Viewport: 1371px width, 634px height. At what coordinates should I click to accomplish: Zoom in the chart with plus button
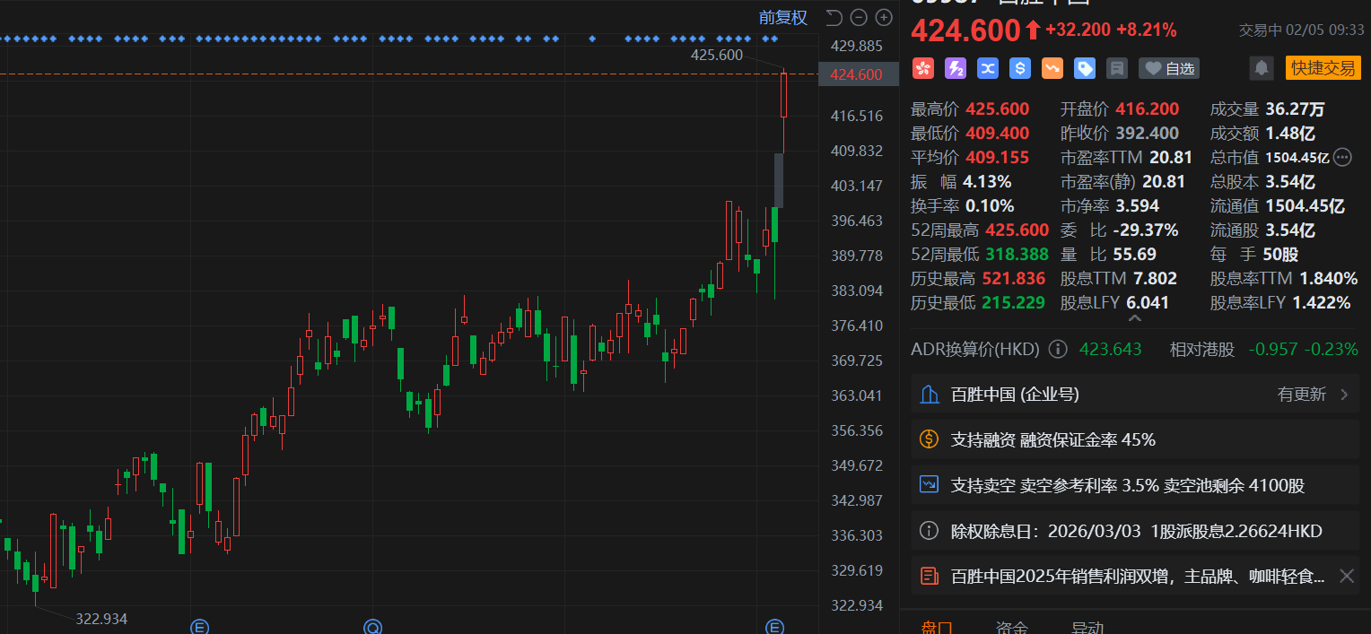(884, 17)
